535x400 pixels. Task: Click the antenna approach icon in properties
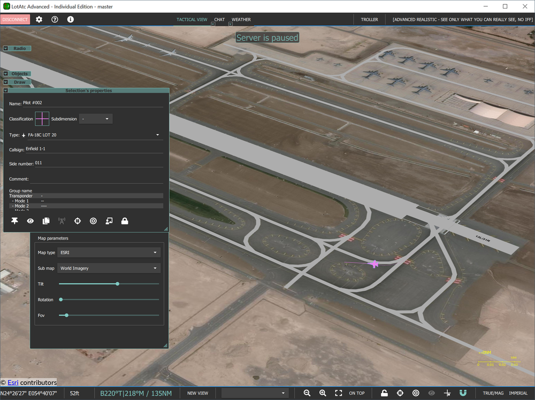pyautogui.click(x=62, y=221)
